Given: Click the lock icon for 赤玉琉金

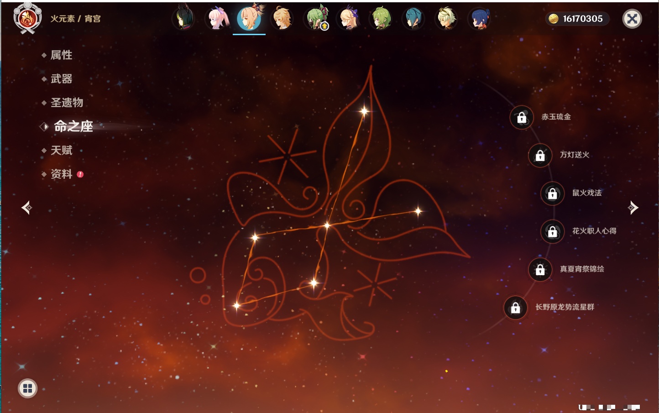Looking at the screenshot, I should [522, 118].
